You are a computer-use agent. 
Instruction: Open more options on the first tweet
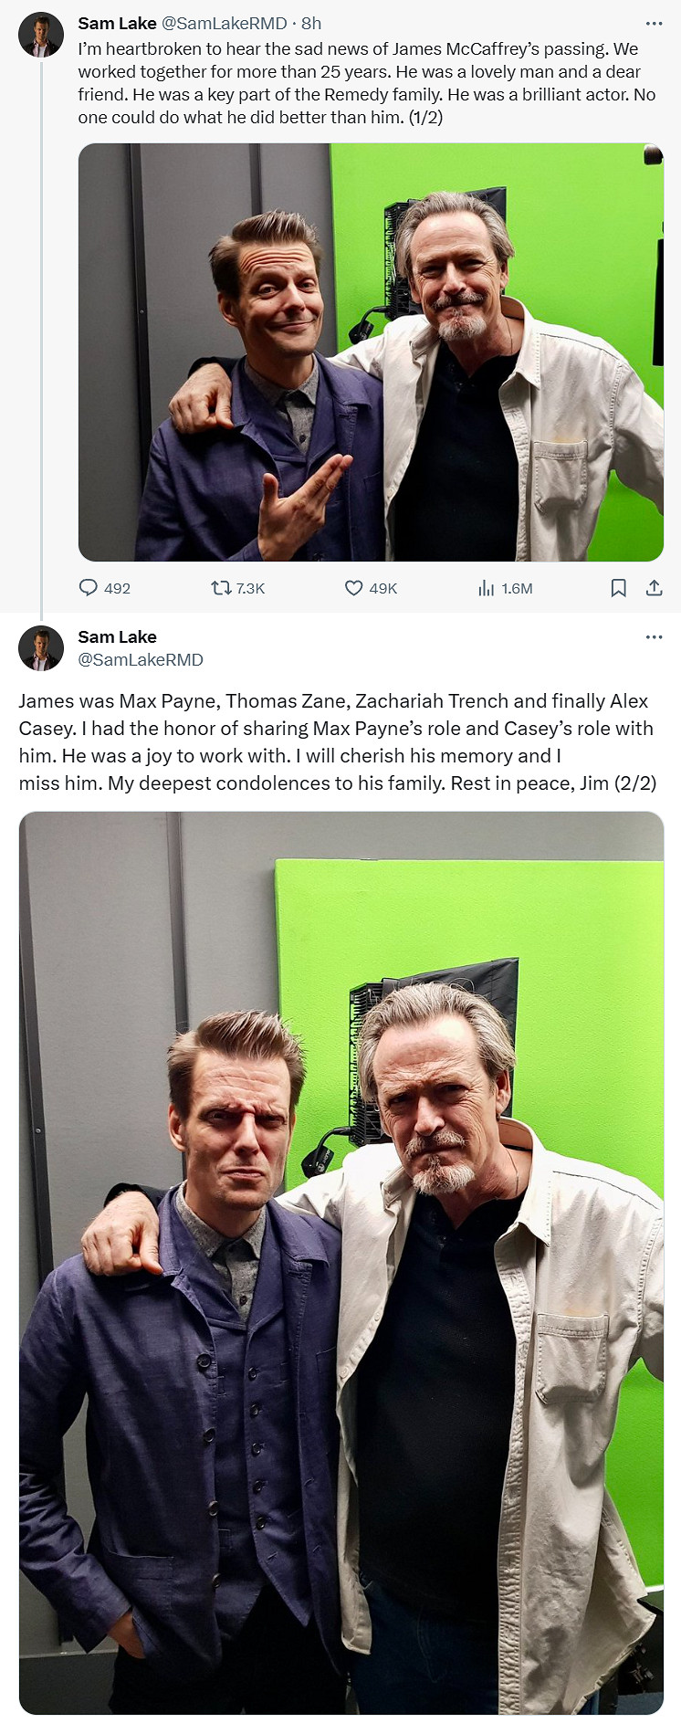654,23
